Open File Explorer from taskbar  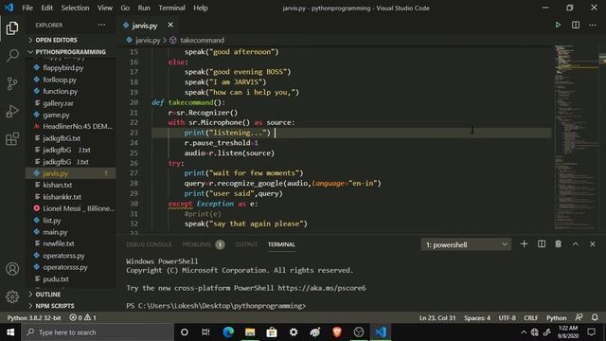(x=250, y=332)
